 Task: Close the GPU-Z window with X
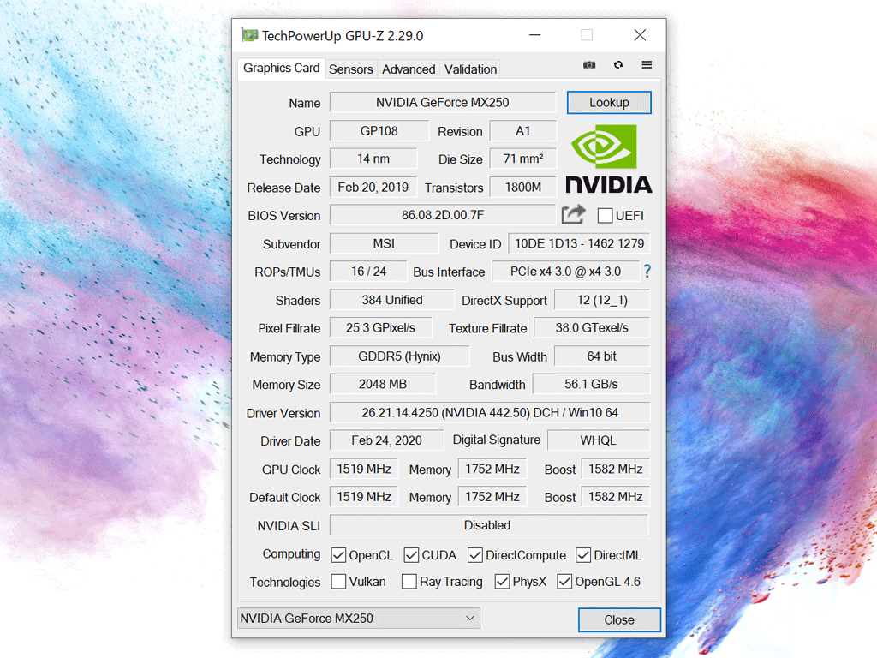point(640,34)
